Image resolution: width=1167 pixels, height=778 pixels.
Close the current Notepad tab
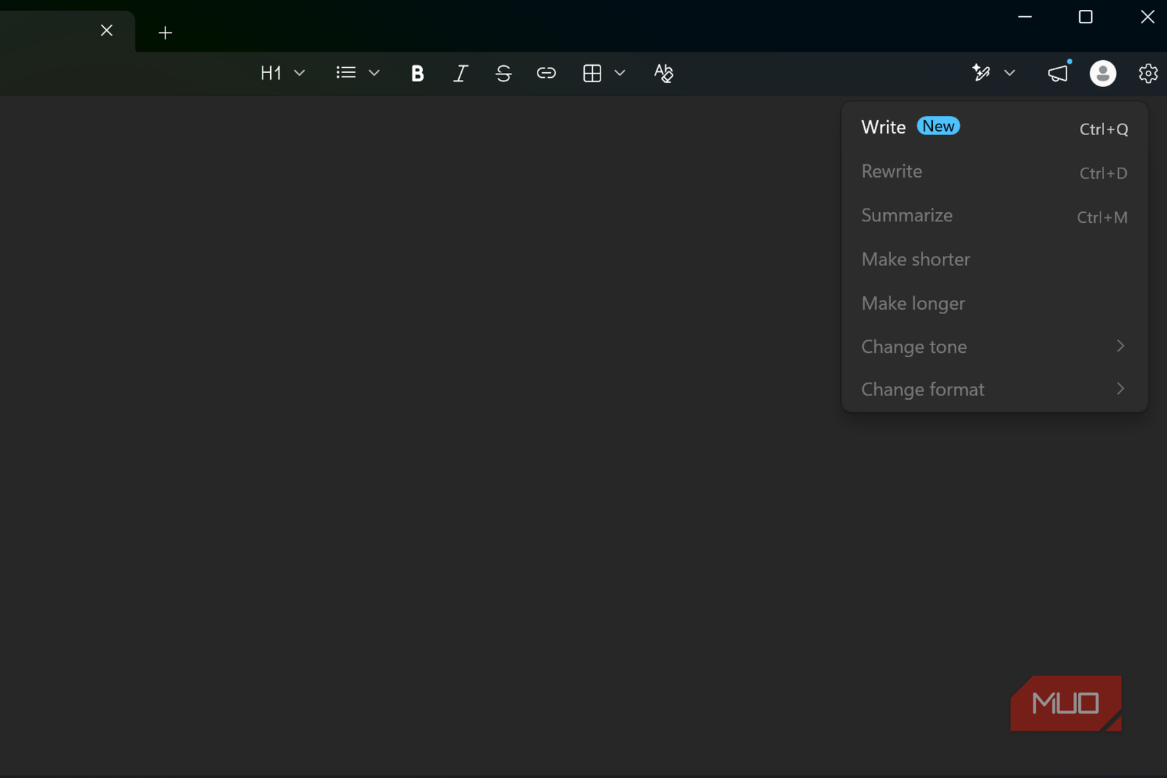(107, 30)
